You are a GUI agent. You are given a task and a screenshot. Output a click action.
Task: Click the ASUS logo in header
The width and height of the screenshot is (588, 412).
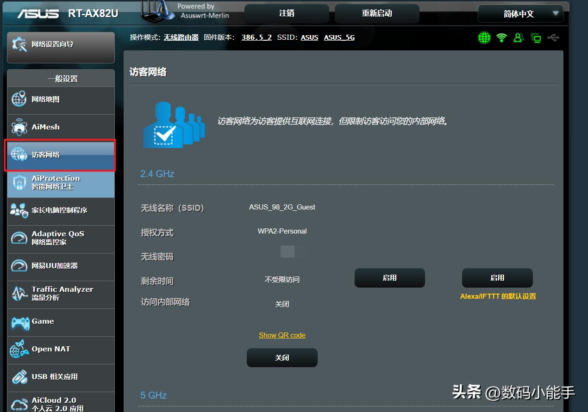click(38, 13)
